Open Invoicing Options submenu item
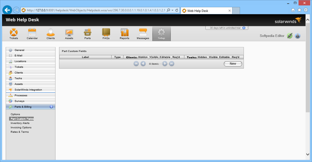Screen dimensions: 312x162 click(x=21, y=128)
